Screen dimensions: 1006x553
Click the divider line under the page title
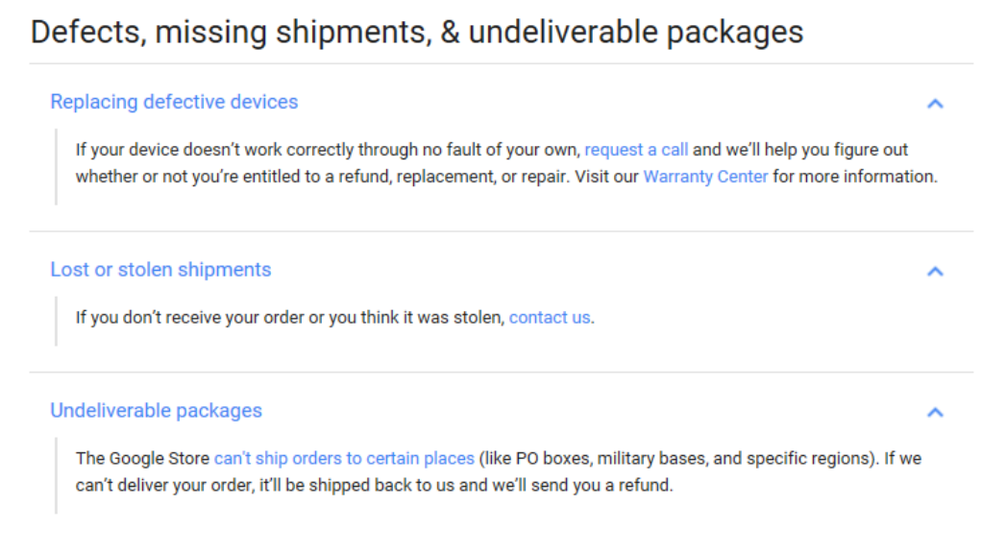(x=501, y=63)
